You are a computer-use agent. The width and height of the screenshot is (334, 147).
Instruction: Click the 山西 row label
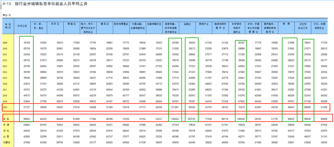coord(6,136)
